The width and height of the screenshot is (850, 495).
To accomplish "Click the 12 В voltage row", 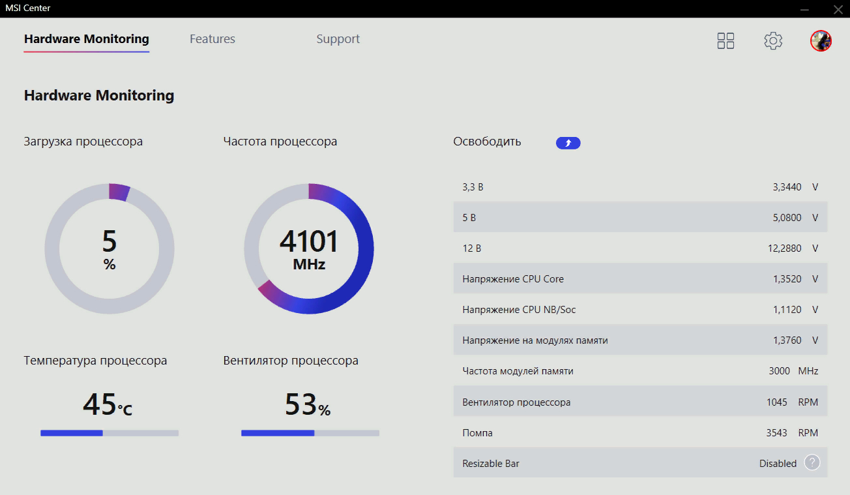I will tap(640, 248).
